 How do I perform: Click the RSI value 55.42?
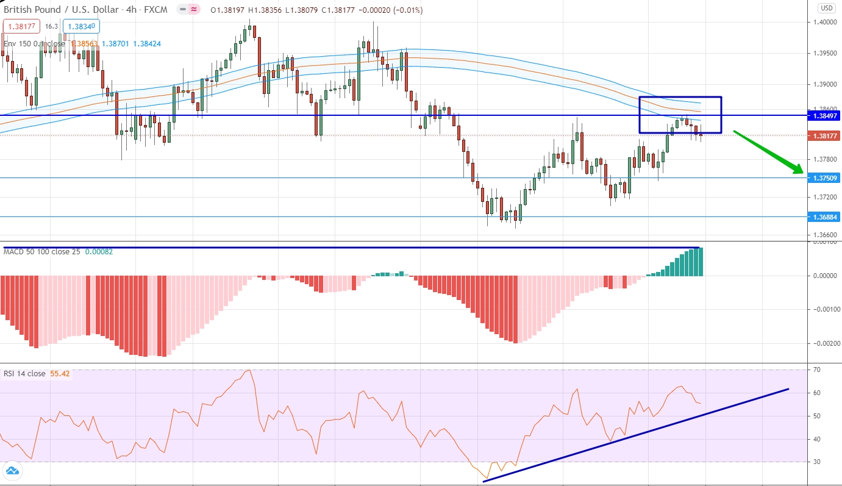(x=60, y=373)
